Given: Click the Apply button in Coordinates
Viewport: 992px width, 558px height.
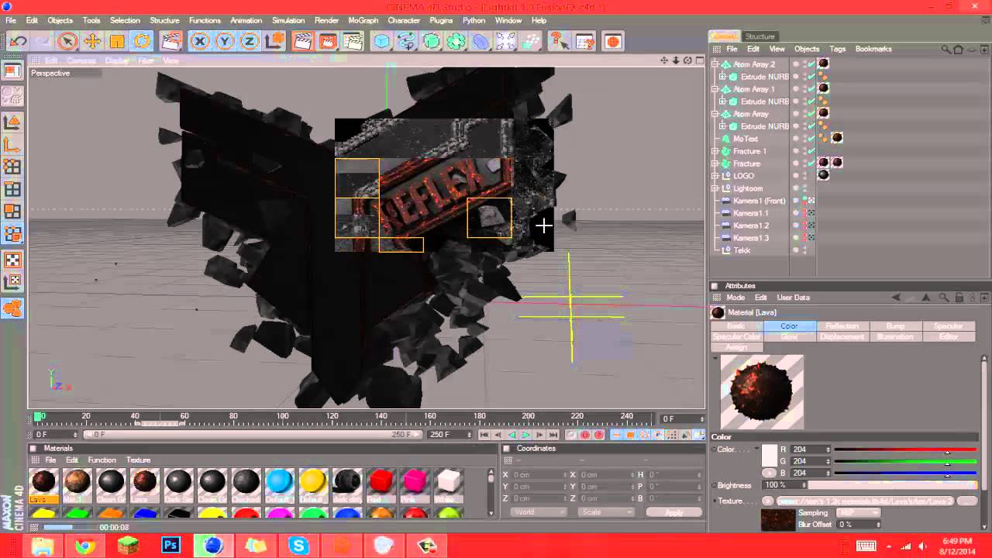Looking at the screenshot, I should [674, 512].
